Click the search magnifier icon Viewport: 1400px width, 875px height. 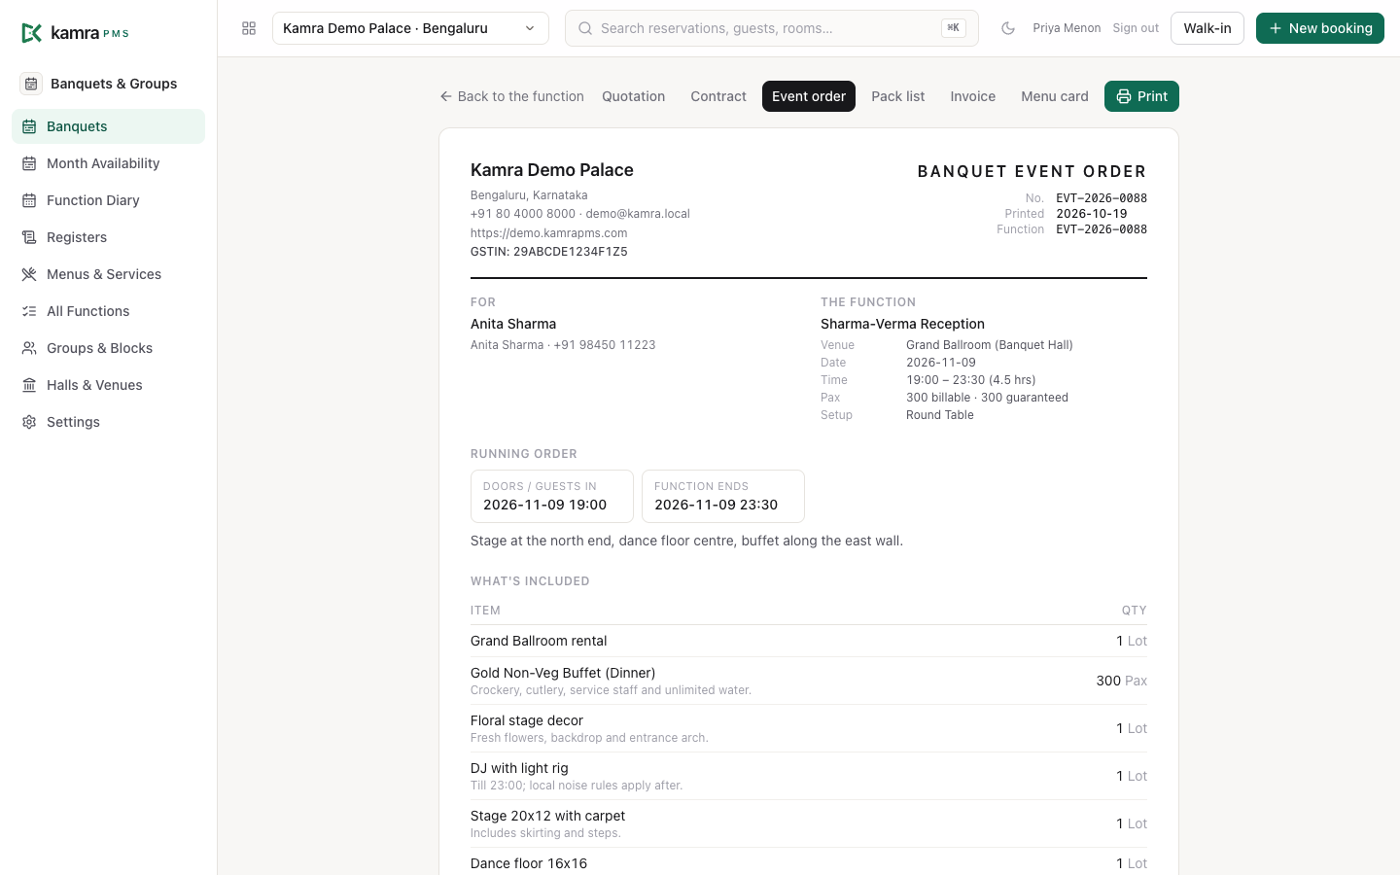coord(585,28)
